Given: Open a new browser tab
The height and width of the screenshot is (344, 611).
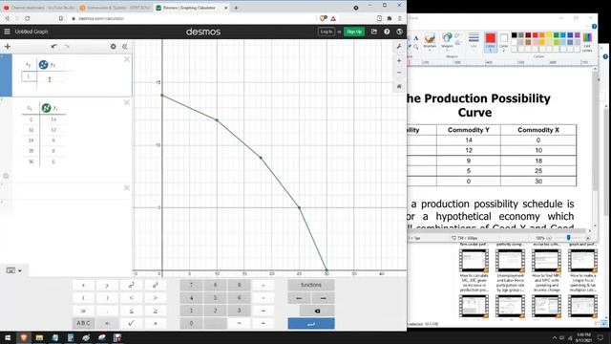Looking at the screenshot, I should pos(236,8).
